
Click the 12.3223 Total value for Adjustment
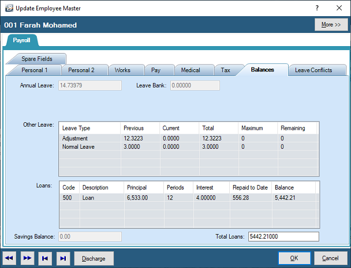tap(212, 138)
